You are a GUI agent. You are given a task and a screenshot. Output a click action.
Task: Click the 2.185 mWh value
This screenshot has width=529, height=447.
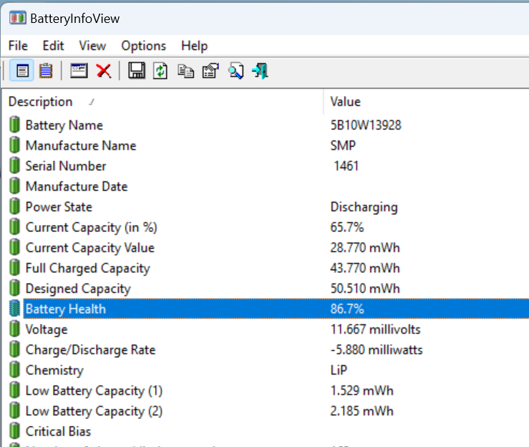[x=361, y=411]
